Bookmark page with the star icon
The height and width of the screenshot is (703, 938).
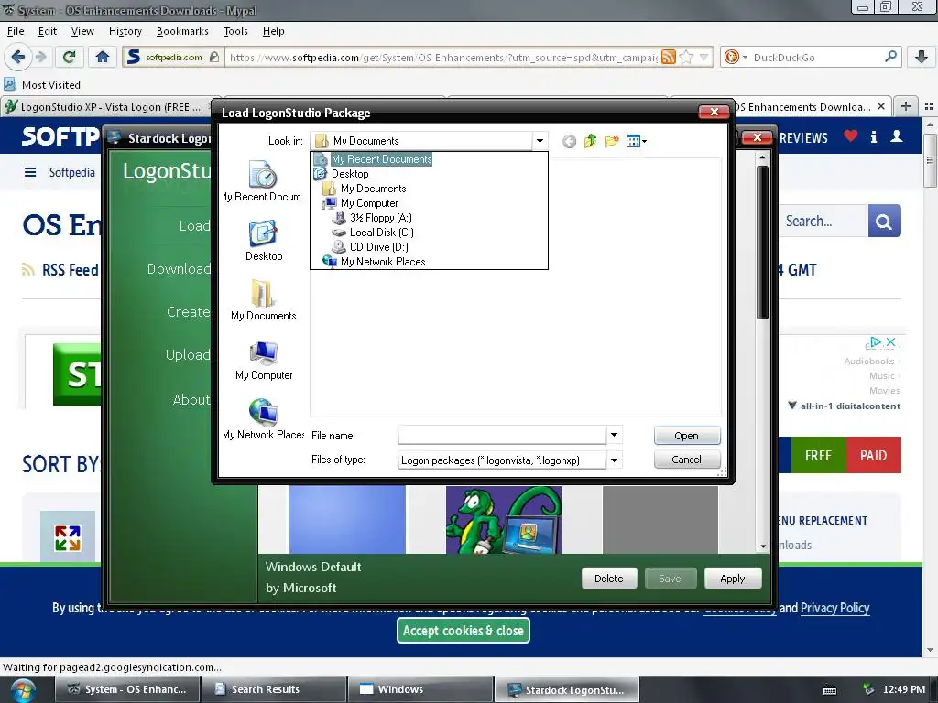coord(686,58)
